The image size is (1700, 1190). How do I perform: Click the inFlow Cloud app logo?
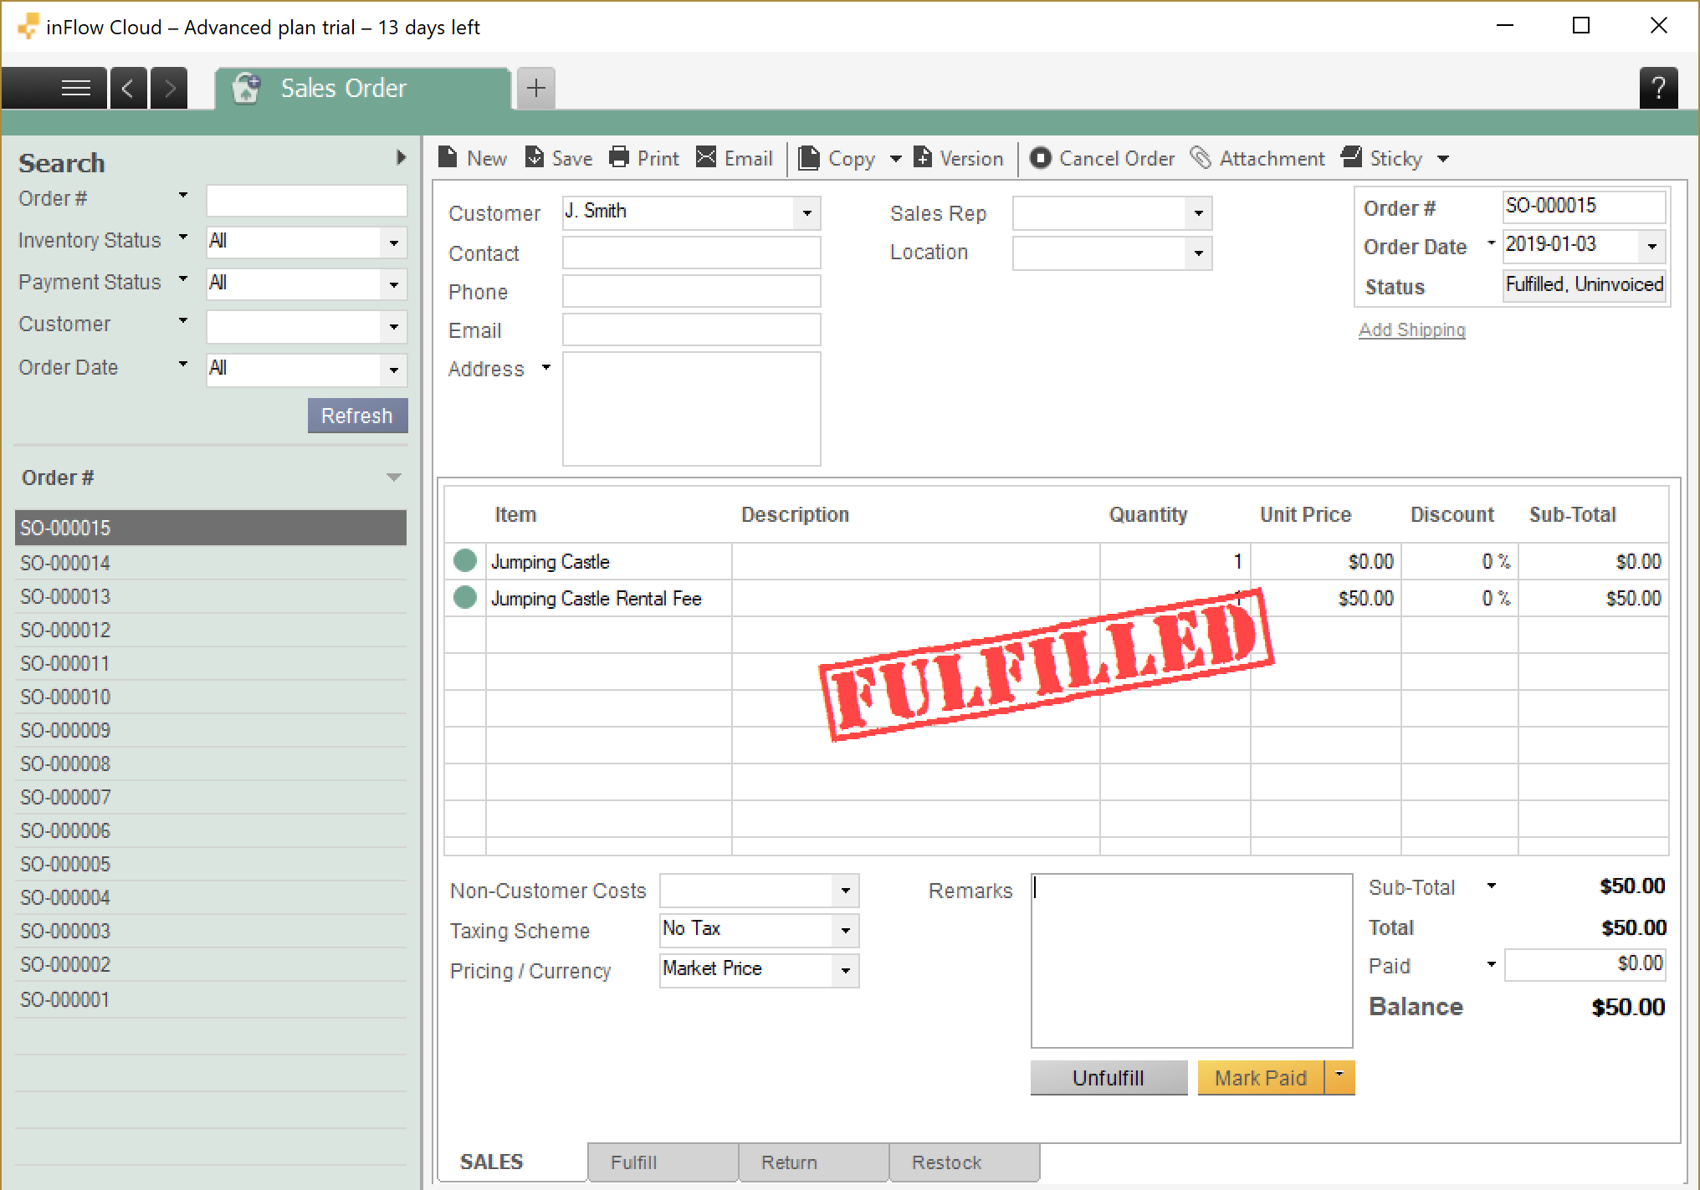click(x=28, y=27)
